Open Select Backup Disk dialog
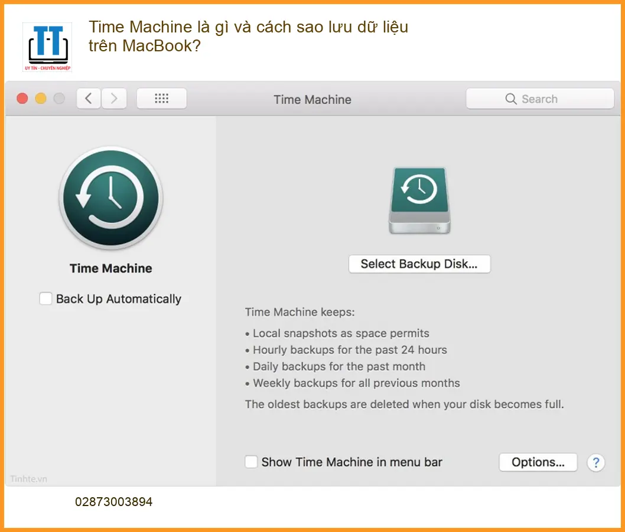The height and width of the screenshot is (532, 625). (419, 264)
